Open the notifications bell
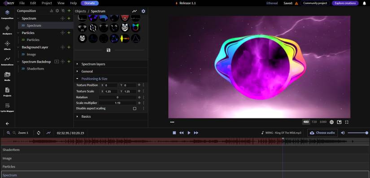This screenshot has width=370, height=178. [x=364, y=3]
